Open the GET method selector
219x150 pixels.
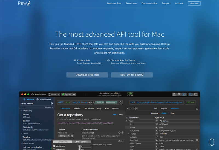pos(61,102)
